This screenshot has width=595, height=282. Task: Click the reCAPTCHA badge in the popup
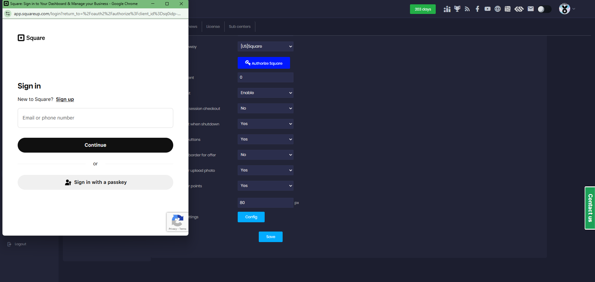click(177, 222)
